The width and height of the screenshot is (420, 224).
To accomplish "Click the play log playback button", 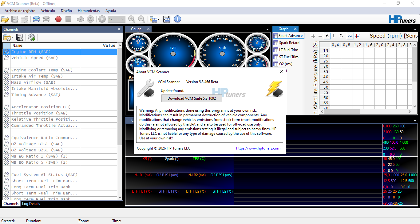I will (102, 19).
